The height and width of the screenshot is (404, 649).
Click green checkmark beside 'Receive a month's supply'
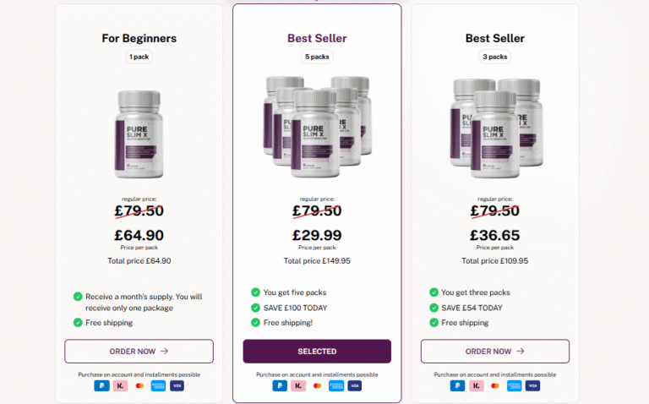tap(78, 297)
